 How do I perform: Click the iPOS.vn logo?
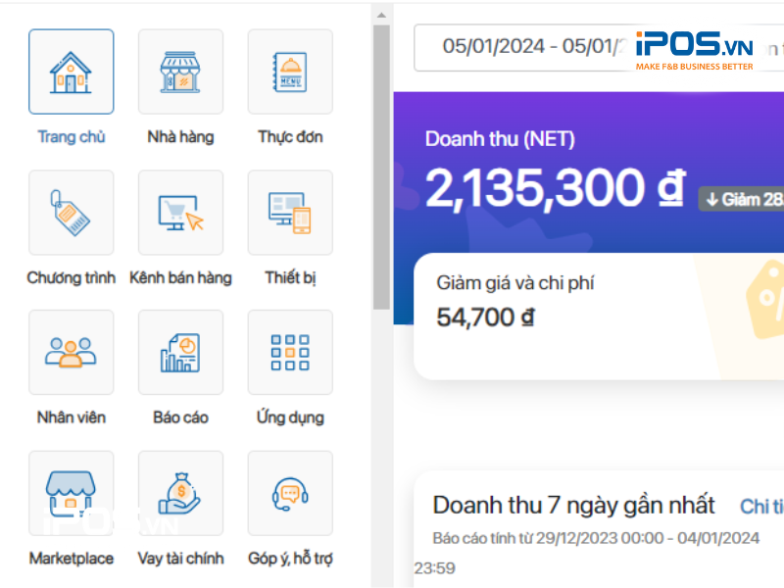click(x=694, y=47)
